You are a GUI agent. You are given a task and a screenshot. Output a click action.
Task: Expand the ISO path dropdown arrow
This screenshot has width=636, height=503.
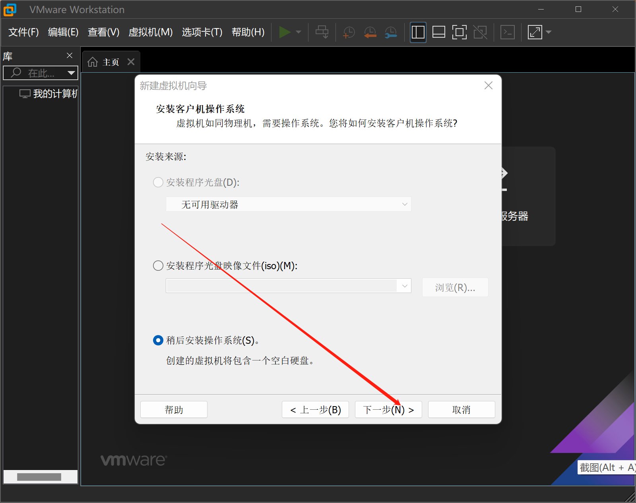click(405, 286)
